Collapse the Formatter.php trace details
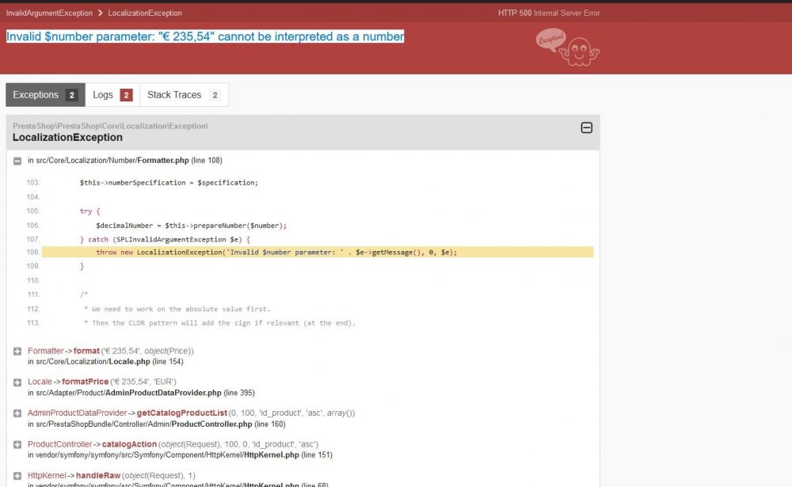792x487 pixels. click(17, 160)
